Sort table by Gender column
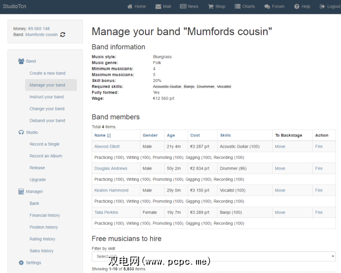 coord(150,135)
